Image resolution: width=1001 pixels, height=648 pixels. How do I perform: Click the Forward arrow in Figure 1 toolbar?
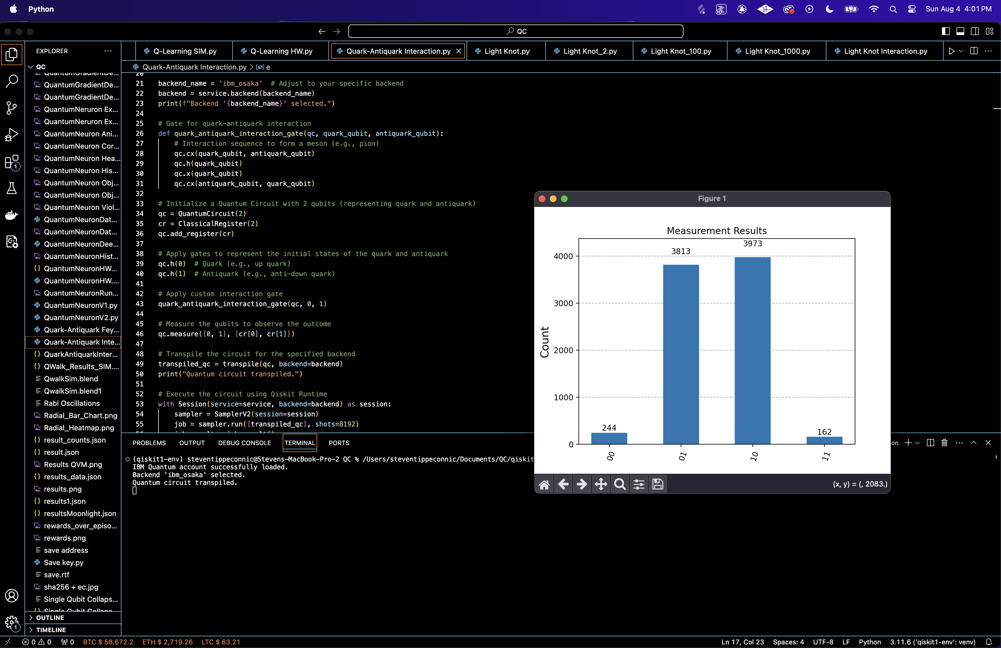pyautogui.click(x=582, y=484)
